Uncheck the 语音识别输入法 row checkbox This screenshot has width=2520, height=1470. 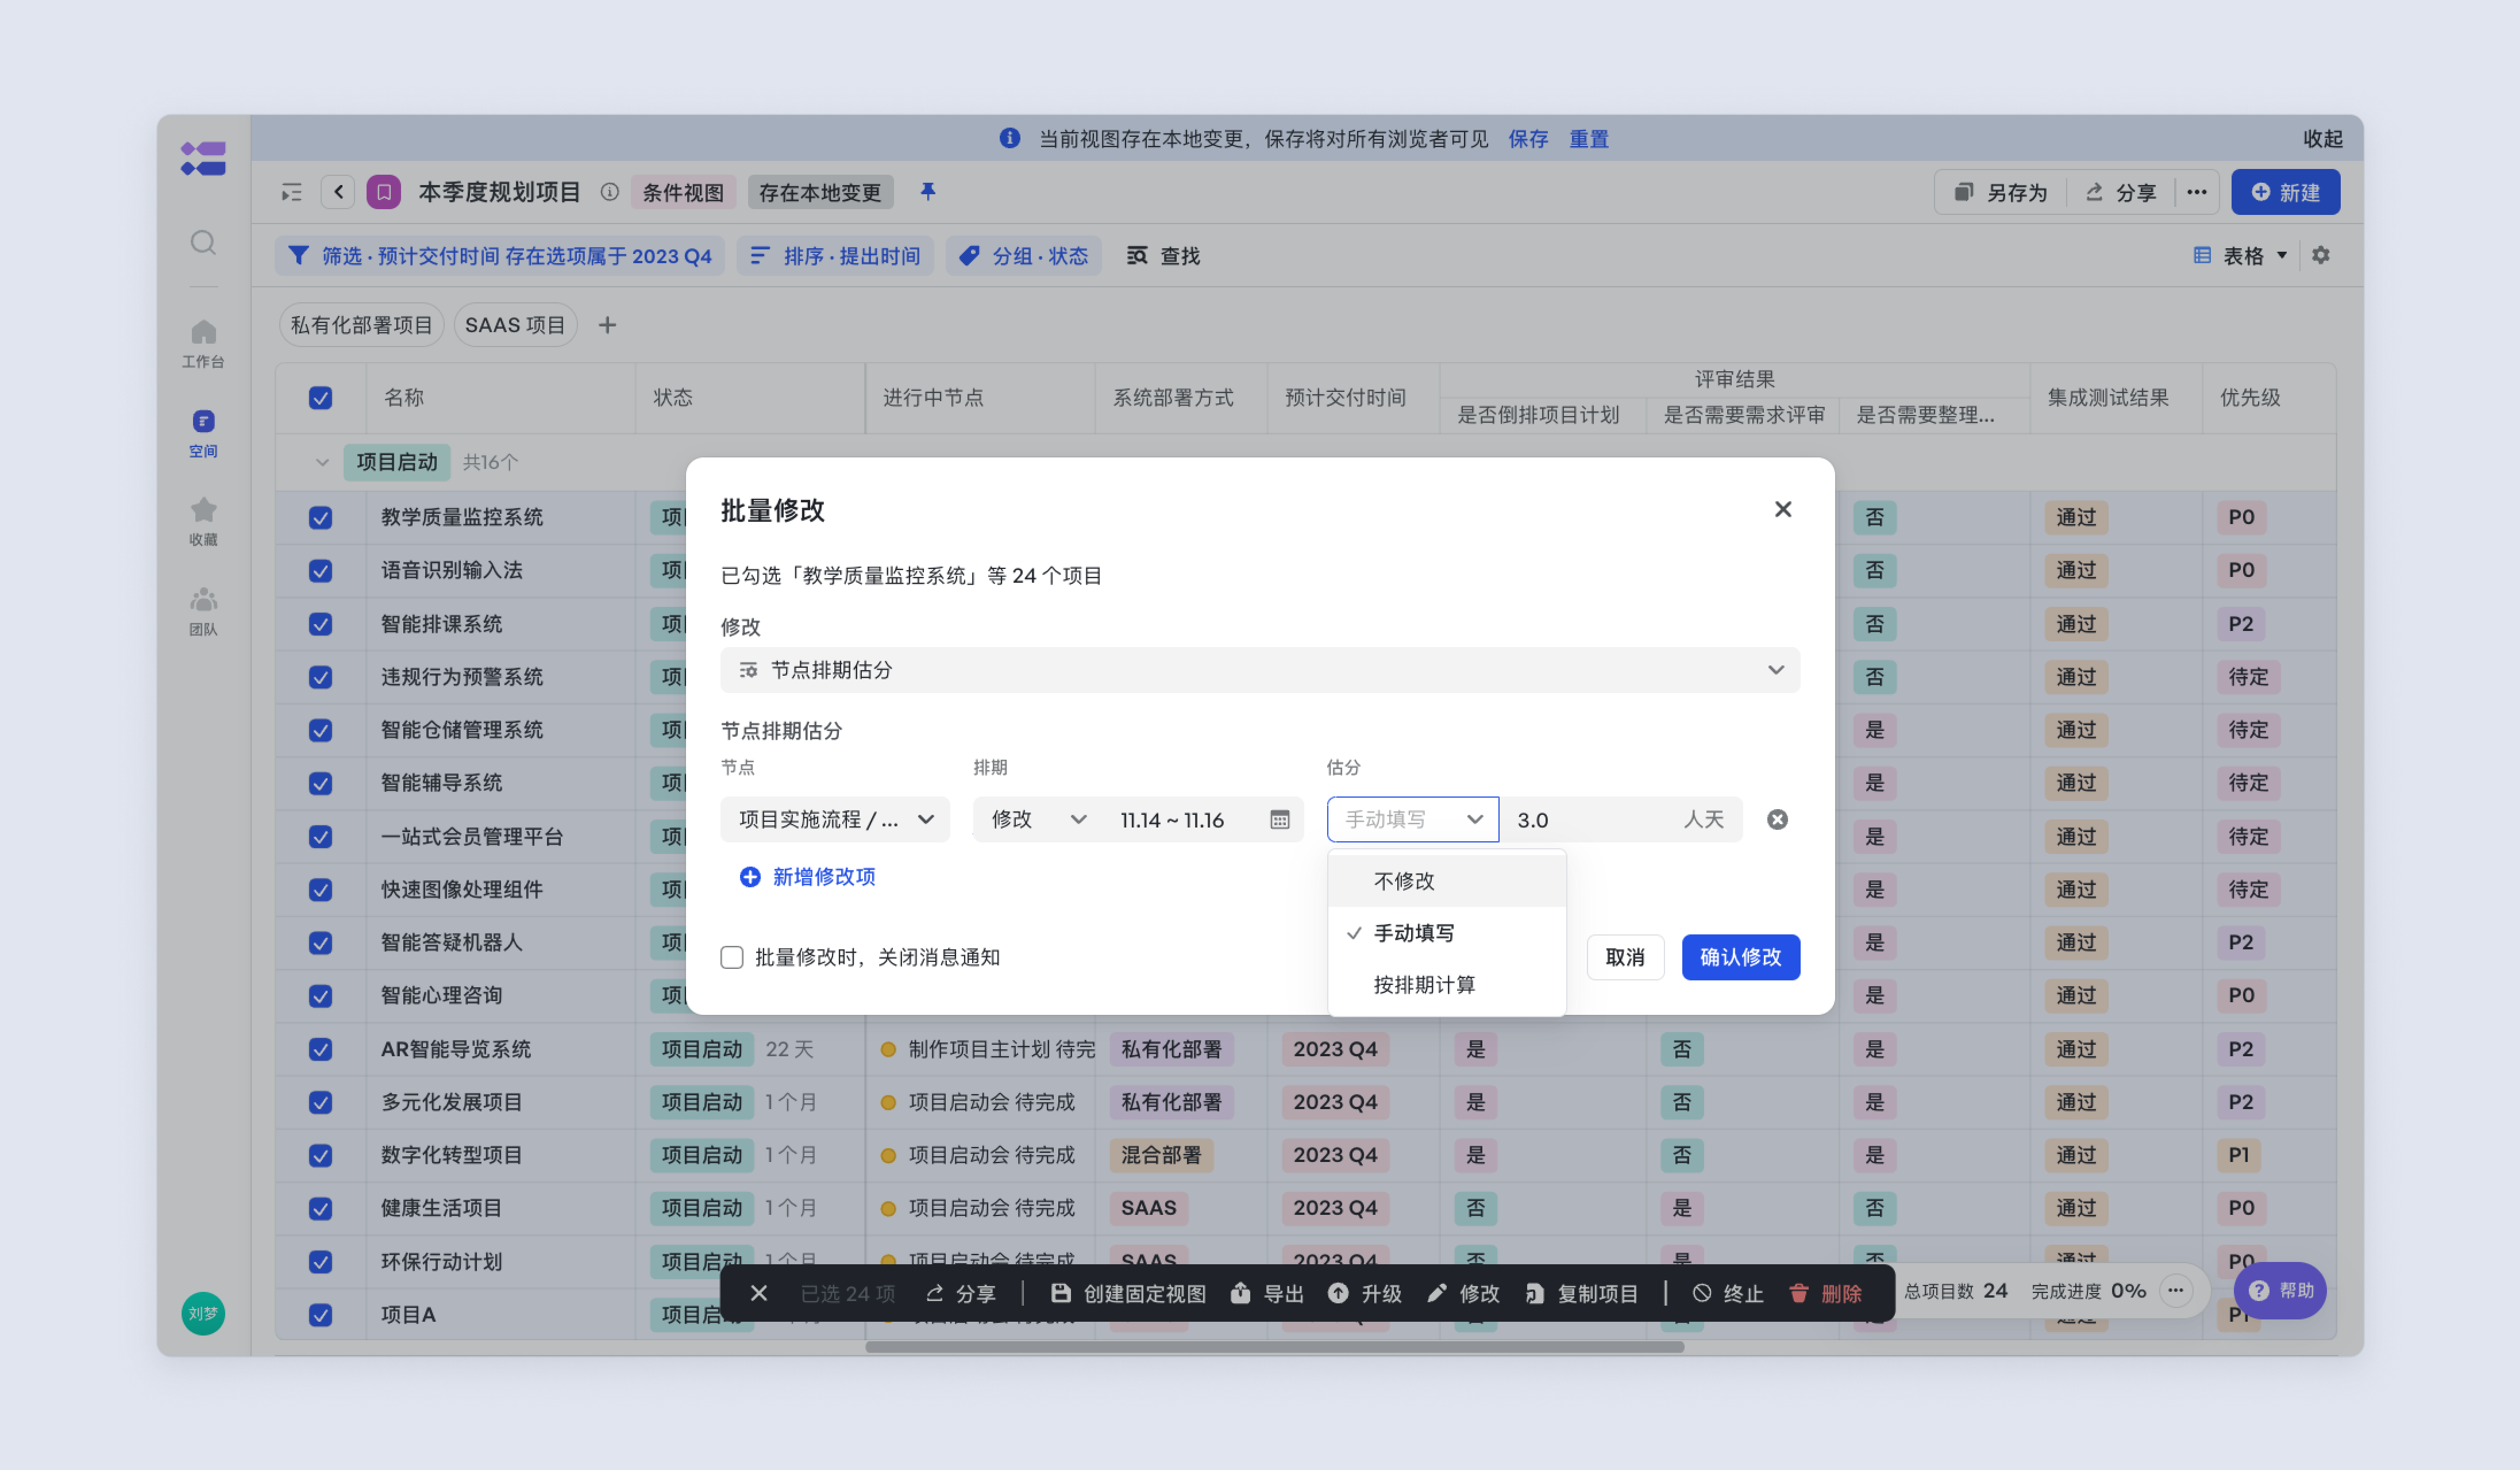320,570
